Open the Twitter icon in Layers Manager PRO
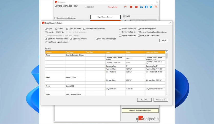214x124 pixels. [x=151, y=7]
